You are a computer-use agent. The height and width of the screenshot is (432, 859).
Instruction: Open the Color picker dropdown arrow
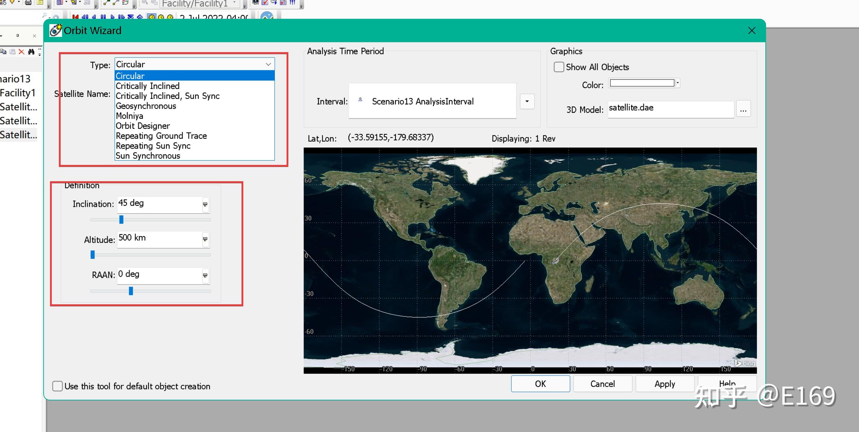(x=677, y=83)
